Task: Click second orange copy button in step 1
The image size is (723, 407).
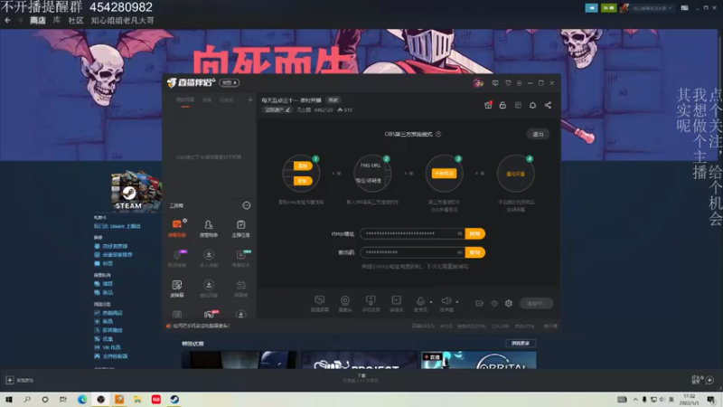Action: [x=303, y=181]
